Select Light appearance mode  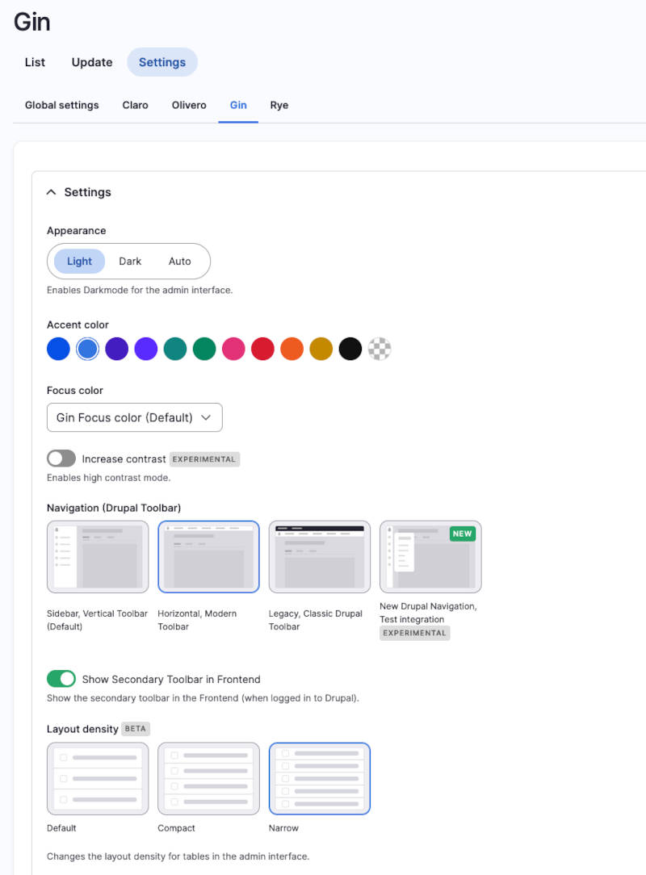[x=79, y=262]
